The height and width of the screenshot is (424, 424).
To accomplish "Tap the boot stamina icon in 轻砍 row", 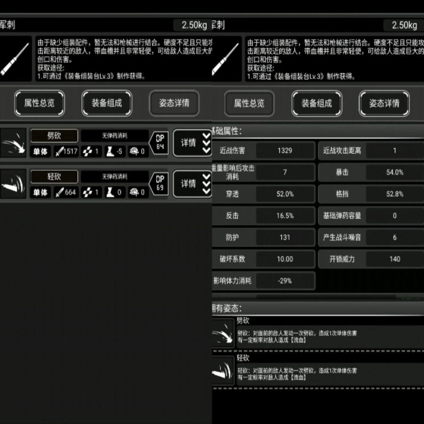I will click(x=110, y=192).
